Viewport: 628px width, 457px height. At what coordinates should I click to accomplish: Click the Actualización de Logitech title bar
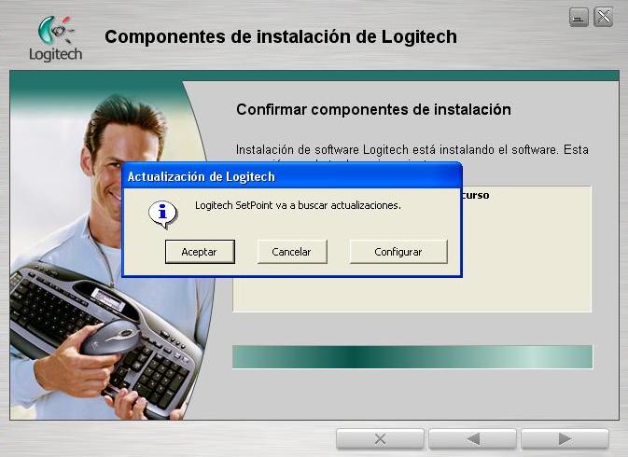(292, 176)
